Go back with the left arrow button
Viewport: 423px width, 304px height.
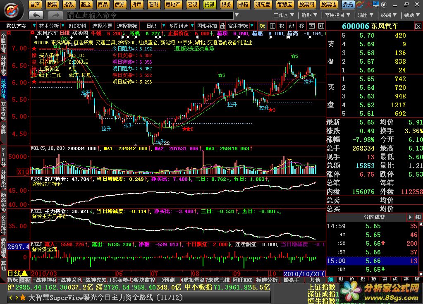click(36, 15)
